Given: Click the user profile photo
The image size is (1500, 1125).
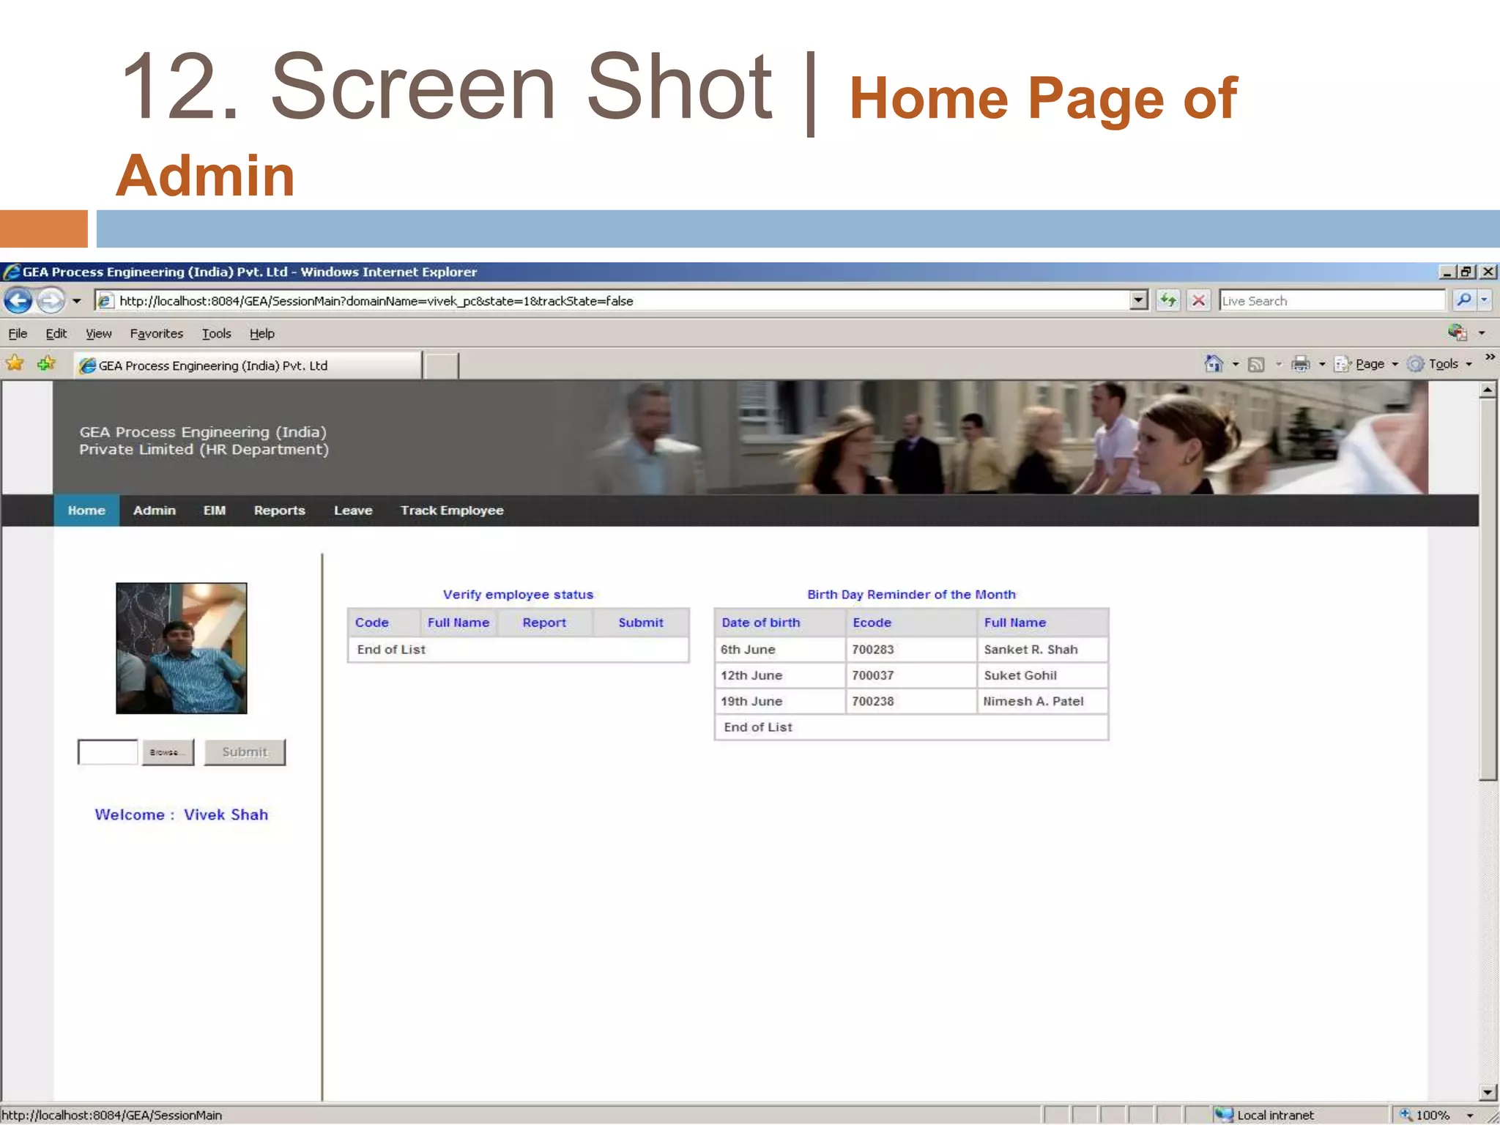Looking at the screenshot, I should click(182, 648).
